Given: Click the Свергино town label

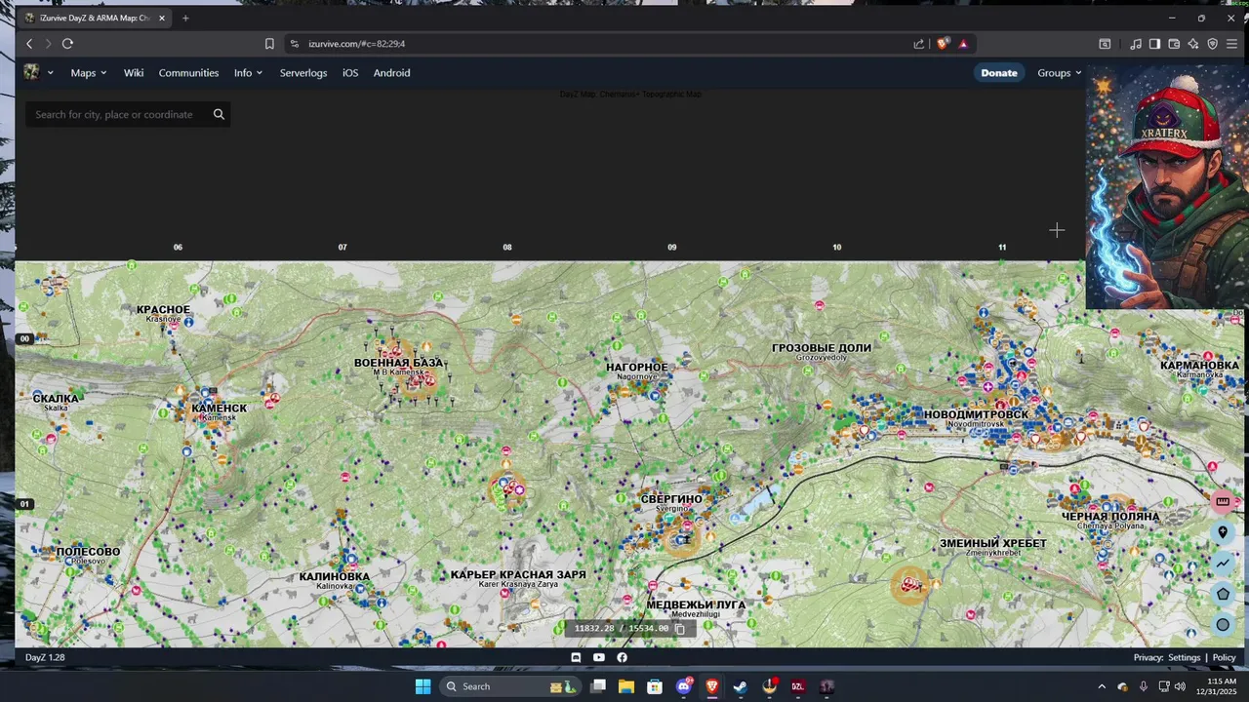Looking at the screenshot, I should 671,499.
